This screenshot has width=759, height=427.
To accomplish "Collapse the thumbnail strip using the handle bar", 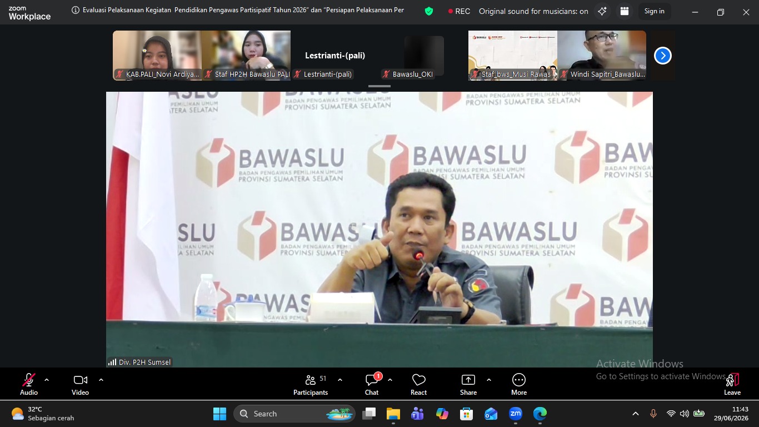I will (379, 86).
